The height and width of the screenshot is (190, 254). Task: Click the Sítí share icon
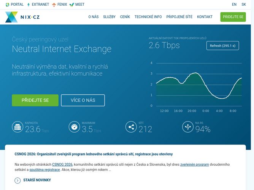pyautogui.click(x=131, y=127)
